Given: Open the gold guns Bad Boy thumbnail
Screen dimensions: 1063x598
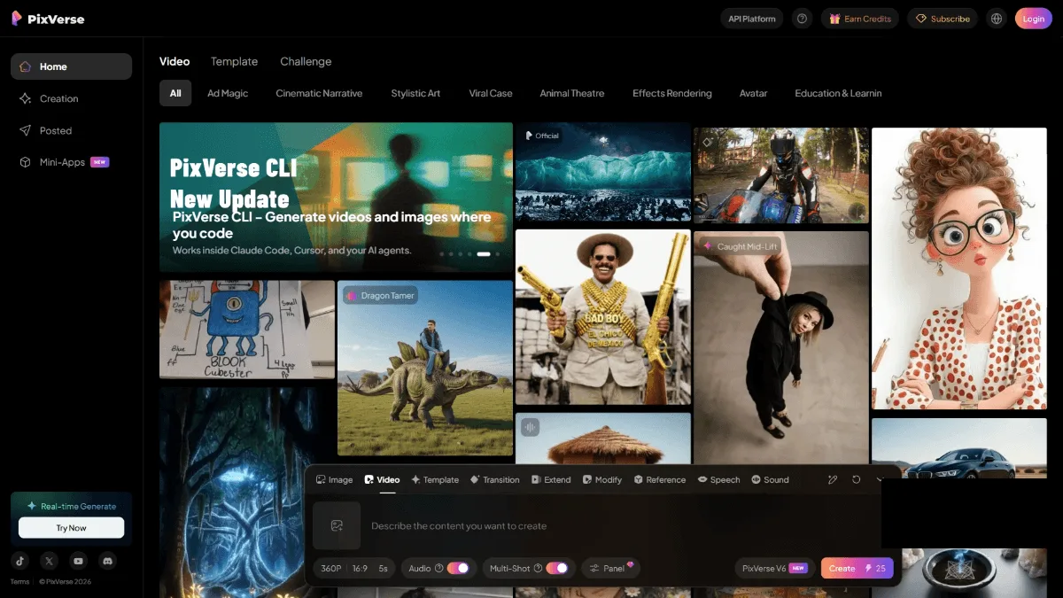Looking at the screenshot, I should tap(603, 317).
